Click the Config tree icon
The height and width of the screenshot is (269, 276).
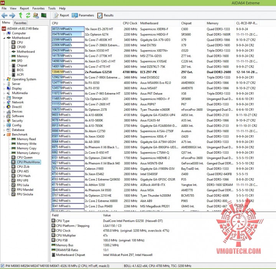[x=8, y=125]
